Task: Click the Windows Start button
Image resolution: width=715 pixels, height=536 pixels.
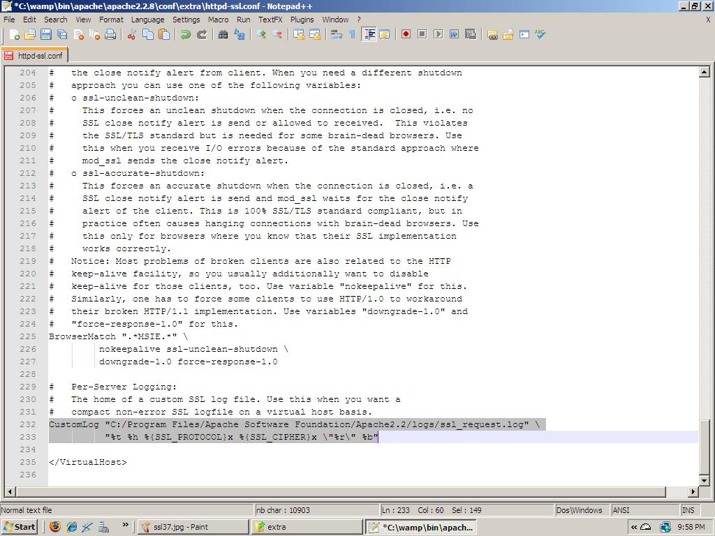Action: click(20, 527)
